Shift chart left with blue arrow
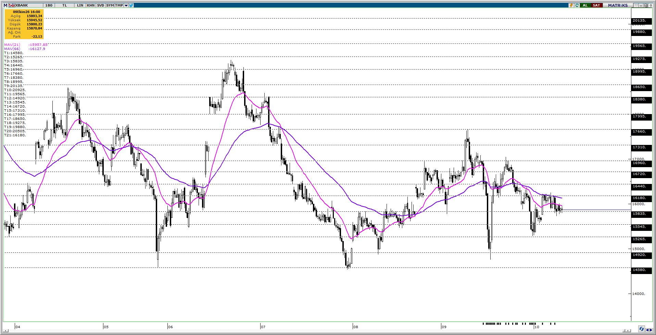 [x=647, y=330]
